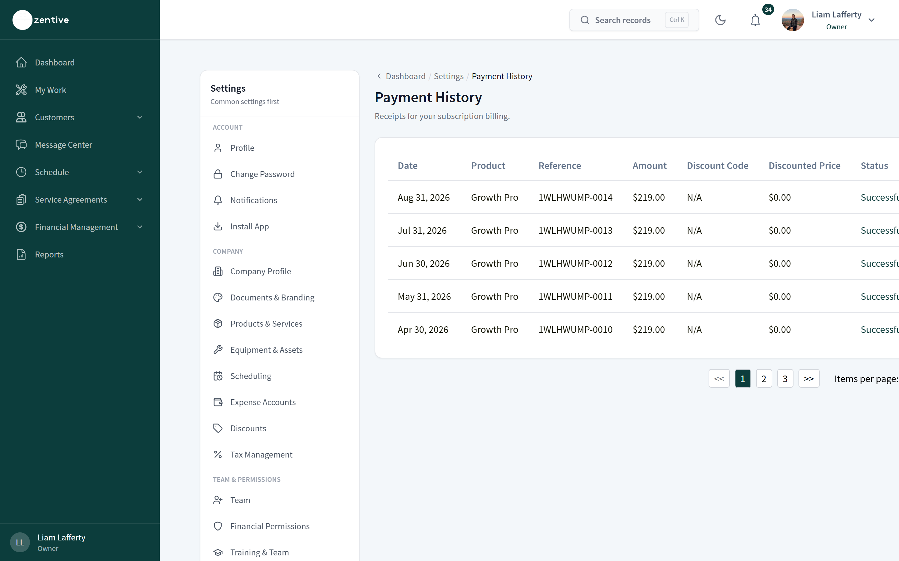The width and height of the screenshot is (899, 561).
Task: Open Dashboard via the home icon
Action: (x=21, y=62)
